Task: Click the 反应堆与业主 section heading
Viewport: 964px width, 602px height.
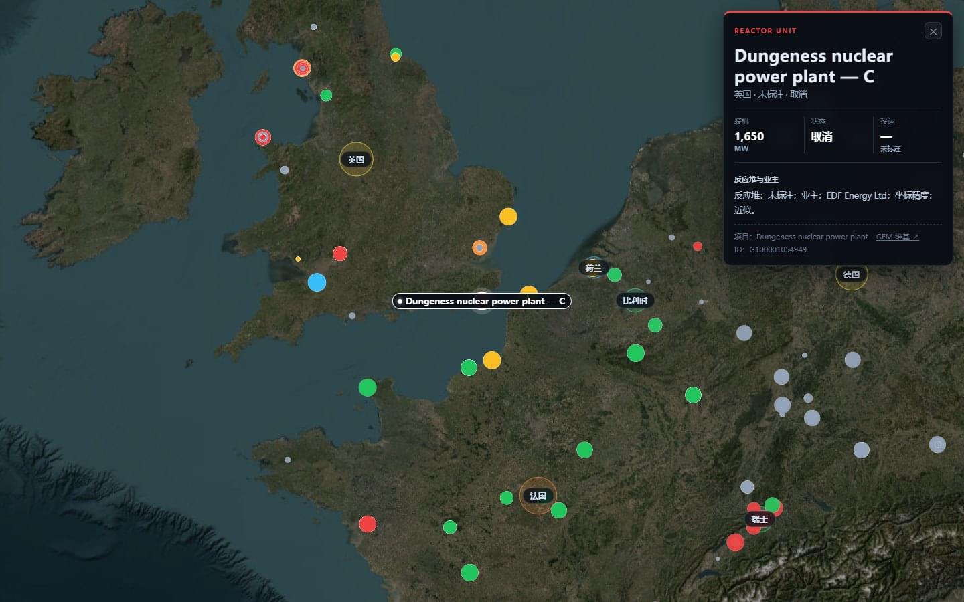Action: pyautogui.click(x=756, y=179)
